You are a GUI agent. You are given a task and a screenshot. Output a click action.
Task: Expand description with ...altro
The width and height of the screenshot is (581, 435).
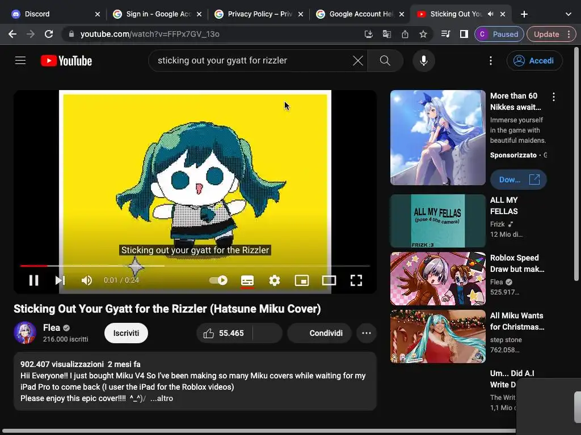[x=162, y=398]
